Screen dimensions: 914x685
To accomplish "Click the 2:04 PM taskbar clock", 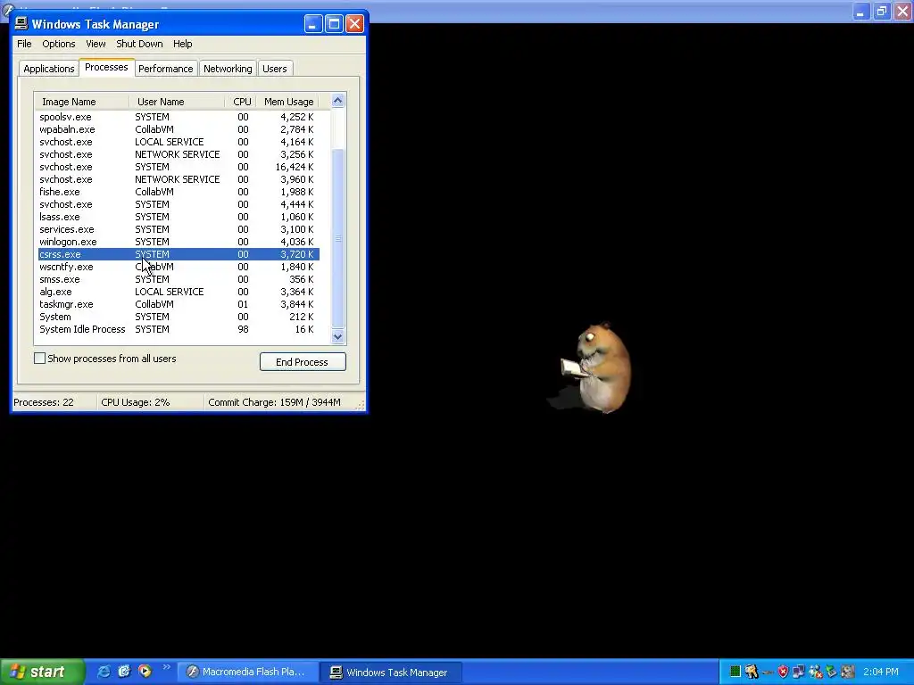I will coord(881,672).
